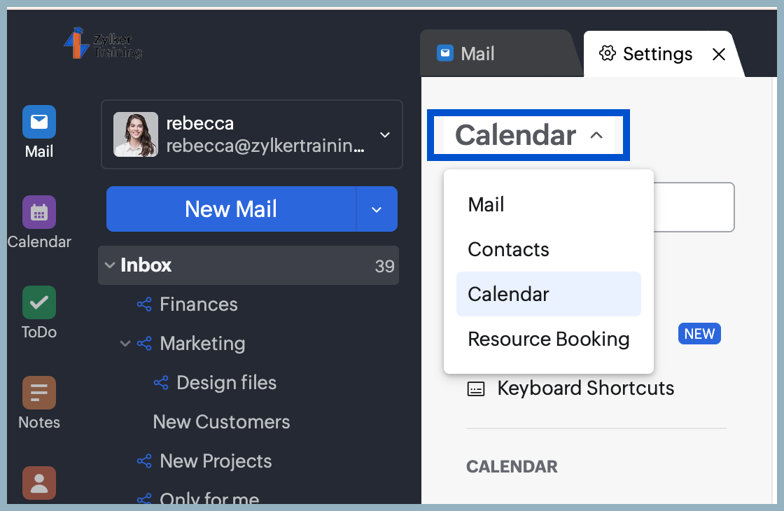Click the settings search field

(694, 207)
